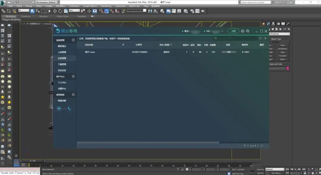Image resolution: width=321 pixels, height=175 pixels.
Task: Open the Workspace: Default dropdown
Action: 47,2
